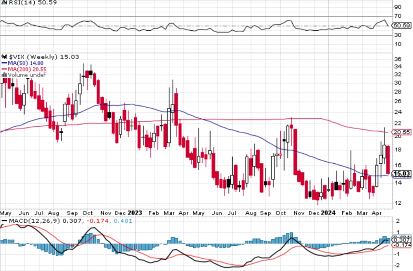Click the -0.174 signal value tag
The image size is (413, 271).
tap(401, 245)
